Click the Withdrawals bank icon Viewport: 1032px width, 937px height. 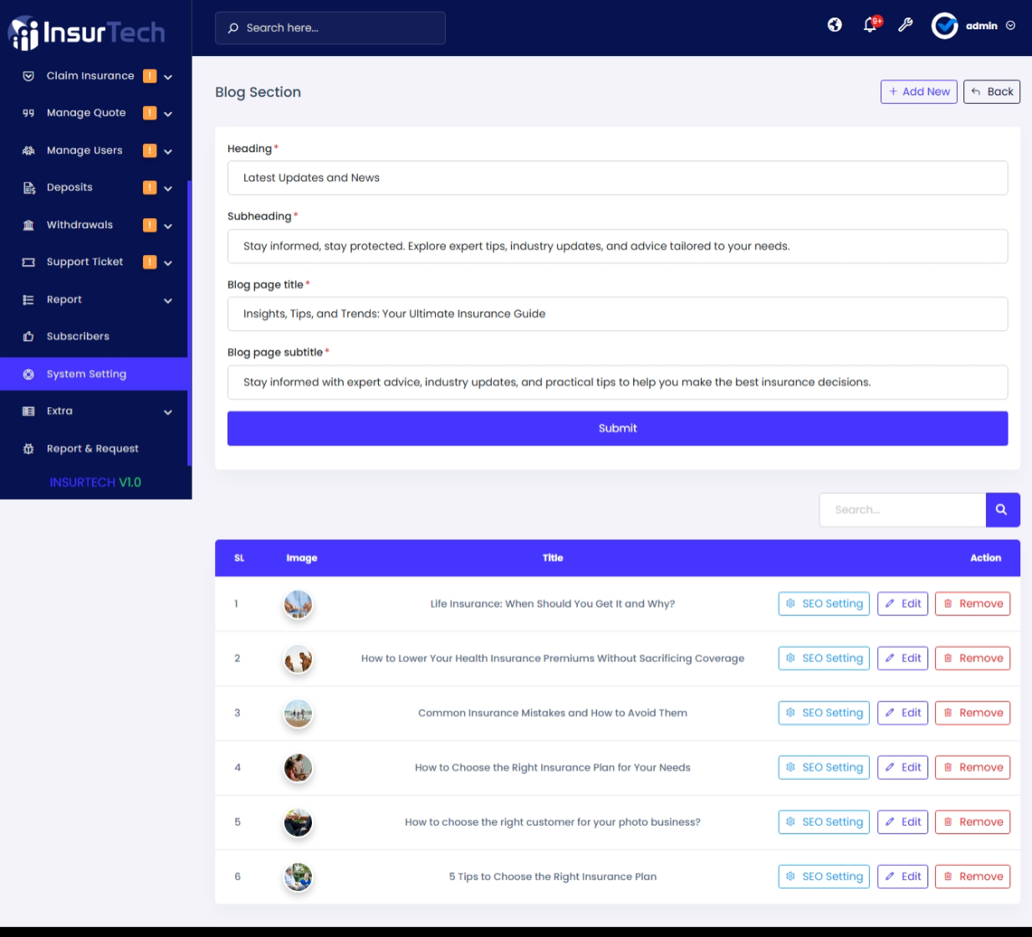coord(28,225)
